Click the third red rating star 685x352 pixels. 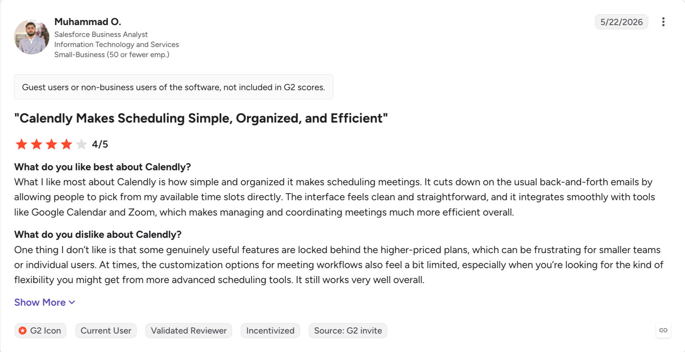click(x=52, y=144)
